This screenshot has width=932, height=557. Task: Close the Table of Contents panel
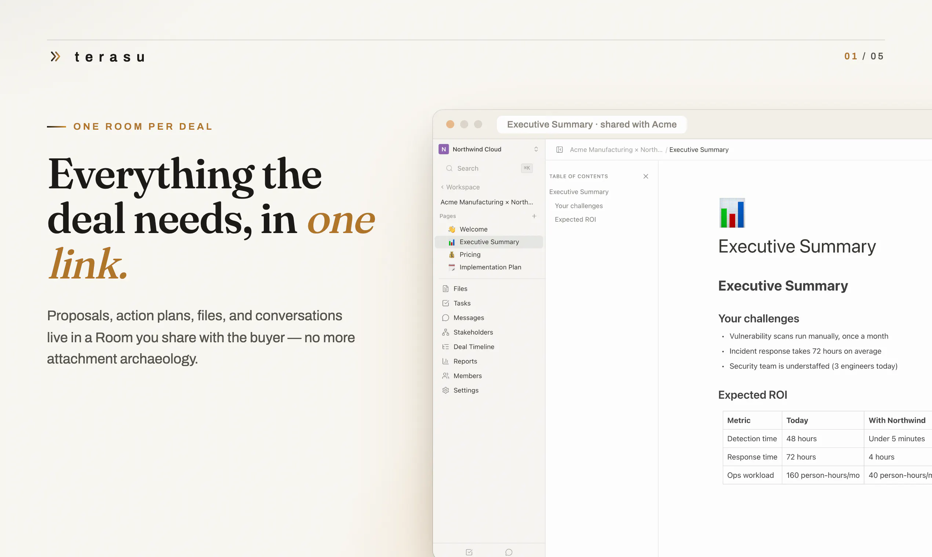tap(646, 176)
